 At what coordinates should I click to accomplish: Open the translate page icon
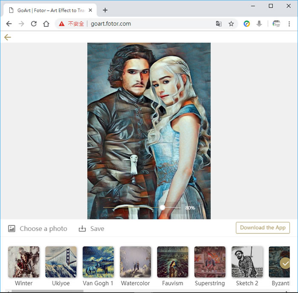tap(218, 24)
